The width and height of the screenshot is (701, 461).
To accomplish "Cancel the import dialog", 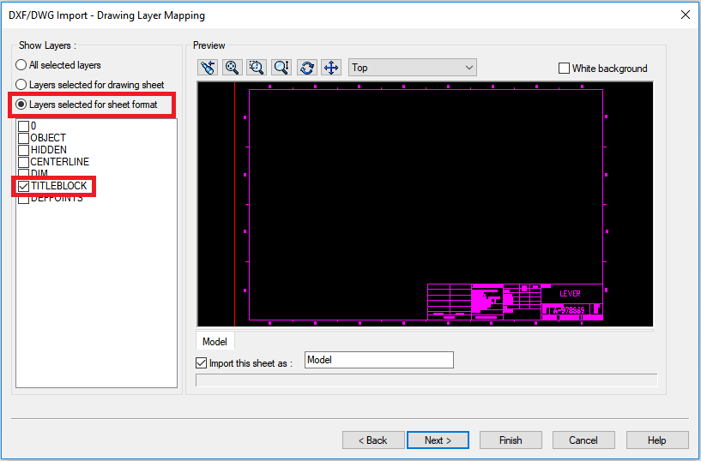I will point(583,440).
